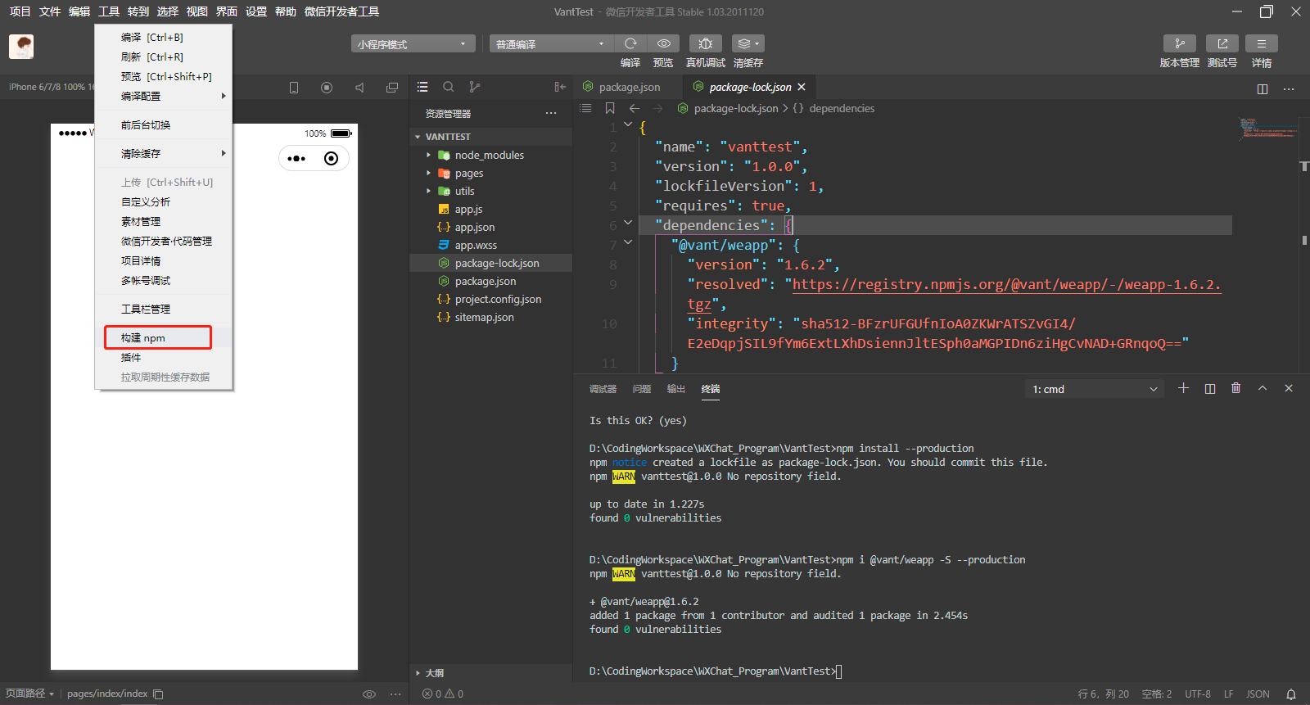Image resolution: width=1310 pixels, height=705 pixels.
Task: Open the terminal selector 1: cmd dropdown
Action: (x=1095, y=389)
